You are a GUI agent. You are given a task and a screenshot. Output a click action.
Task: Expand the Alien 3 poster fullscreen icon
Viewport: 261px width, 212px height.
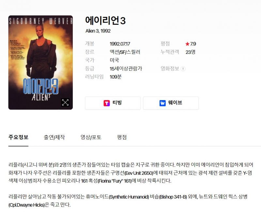[x=65, y=102]
